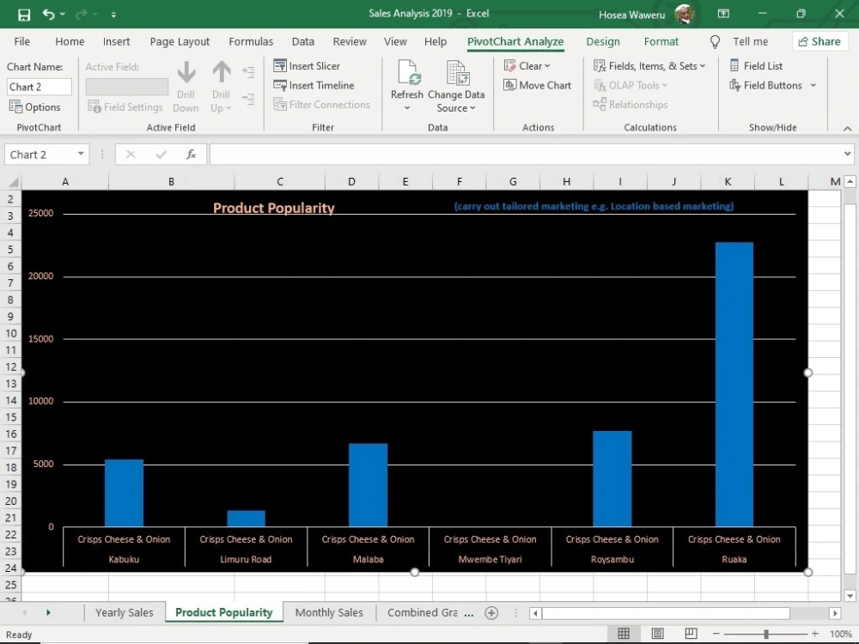The width and height of the screenshot is (859, 644).
Task: Click the Share button
Action: tap(819, 41)
